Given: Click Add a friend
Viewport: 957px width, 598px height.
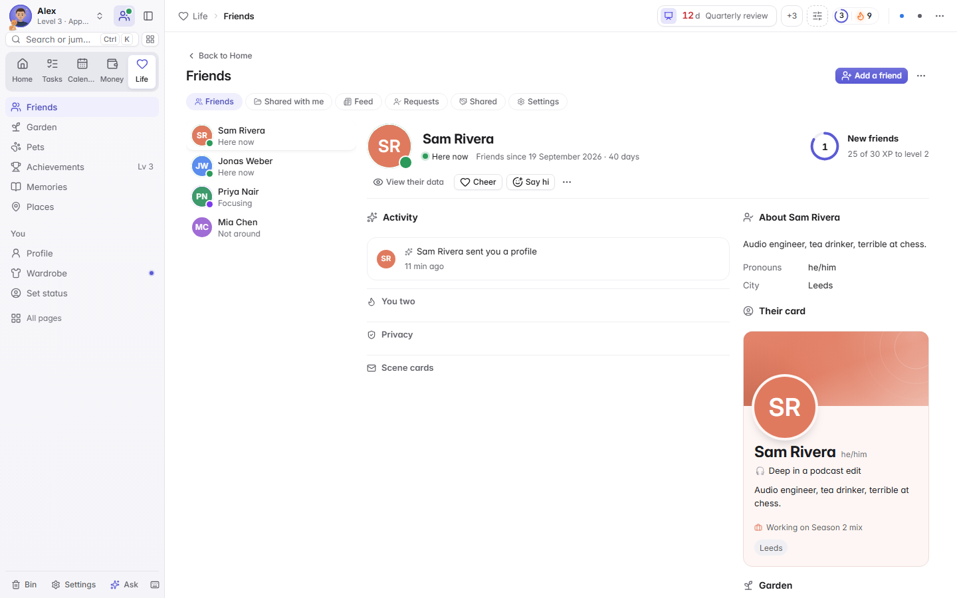Looking at the screenshot, I should [871, 76].
